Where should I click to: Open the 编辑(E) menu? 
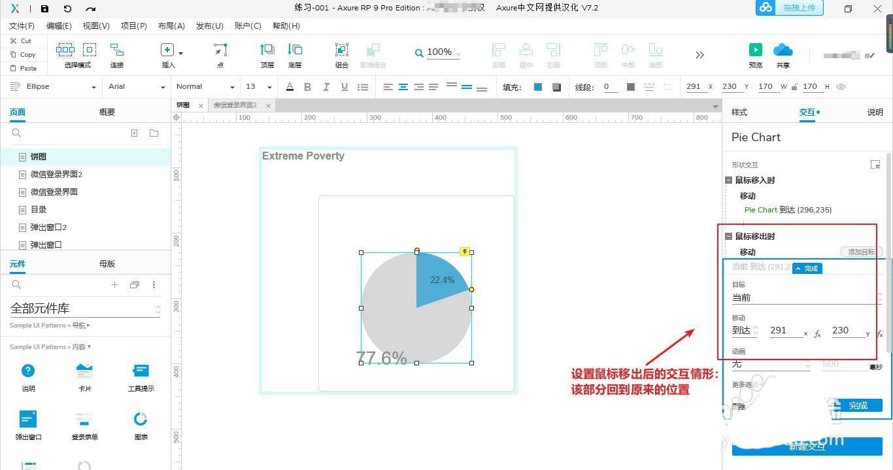click(x=59, y=26)
